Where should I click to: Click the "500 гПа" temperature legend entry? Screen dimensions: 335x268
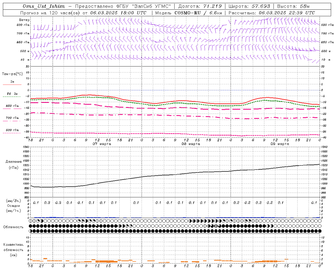click(12, 130)
